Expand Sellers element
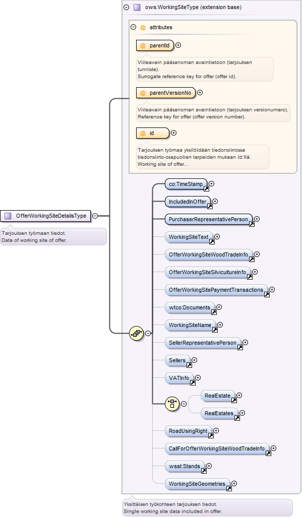This screenshot has height=518, width=302. click(194, 360)
